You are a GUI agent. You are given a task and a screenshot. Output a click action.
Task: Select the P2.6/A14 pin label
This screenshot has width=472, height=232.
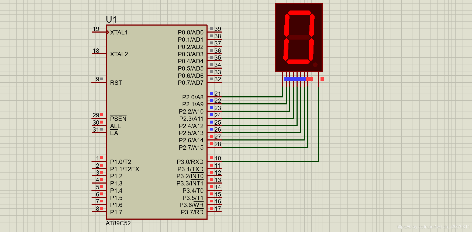(x=191, y=140)
